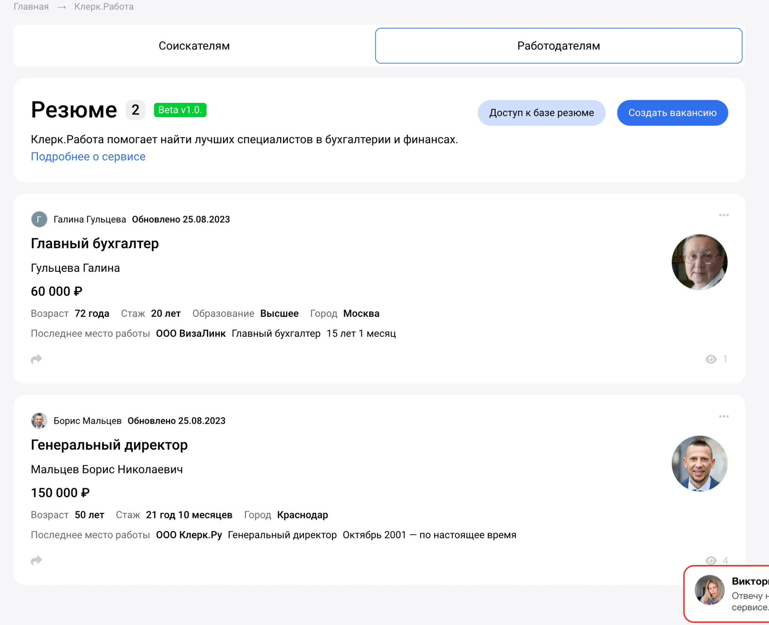Click Создать вакансию button

672,113
